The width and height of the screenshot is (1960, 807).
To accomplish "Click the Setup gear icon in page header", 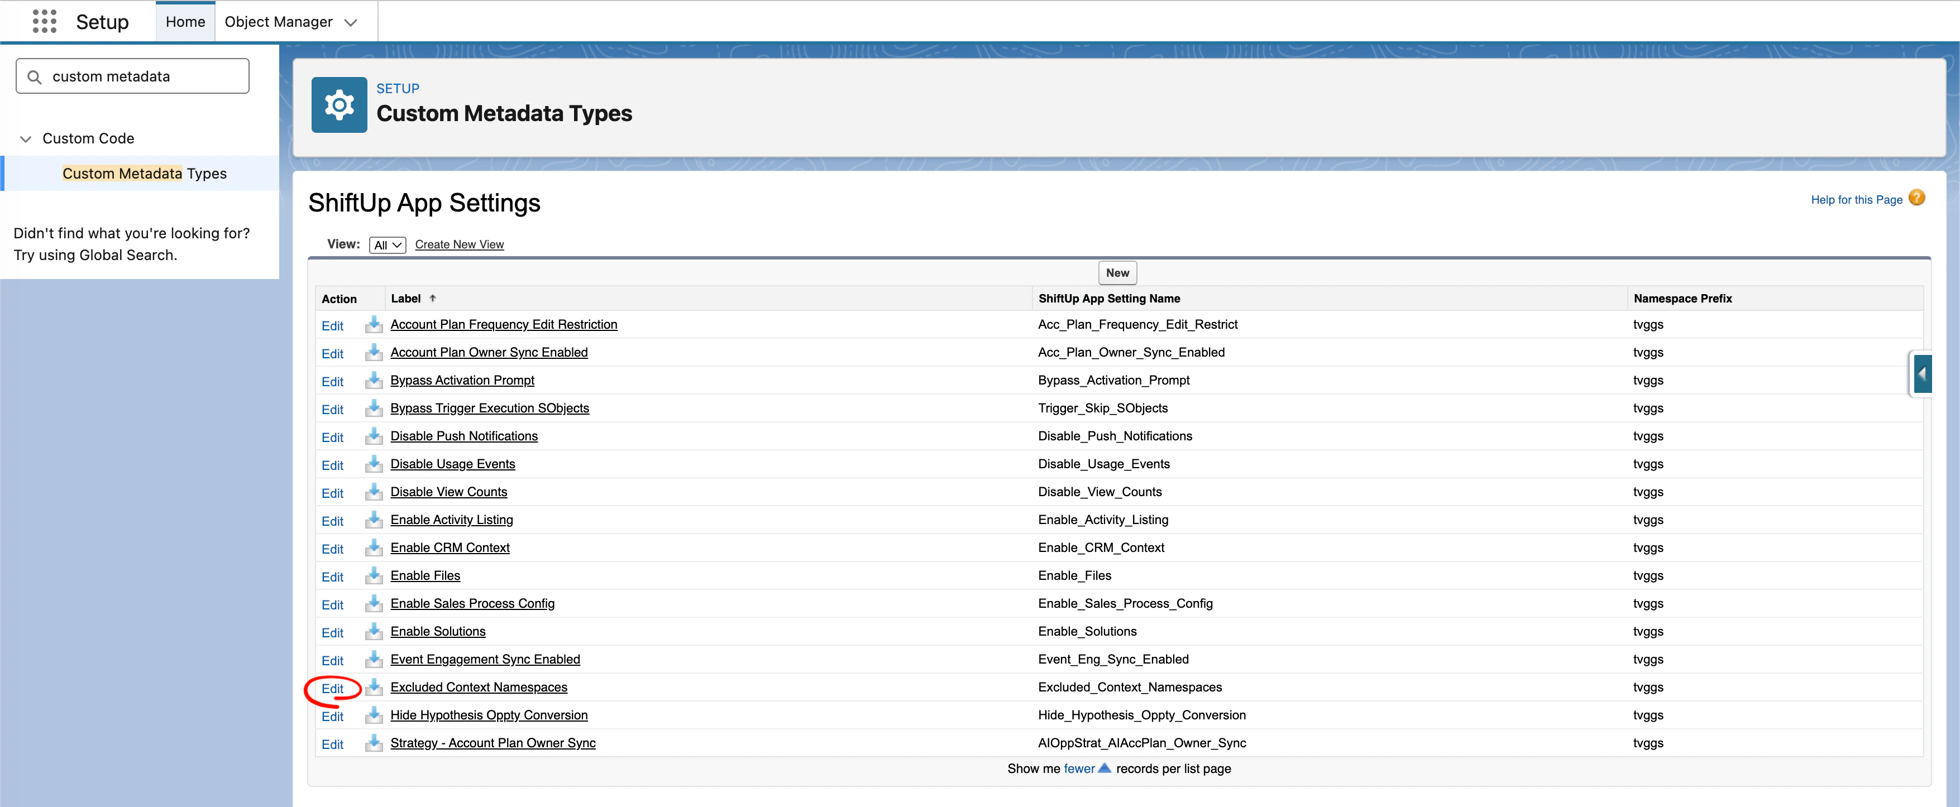I will pos(338,105).
